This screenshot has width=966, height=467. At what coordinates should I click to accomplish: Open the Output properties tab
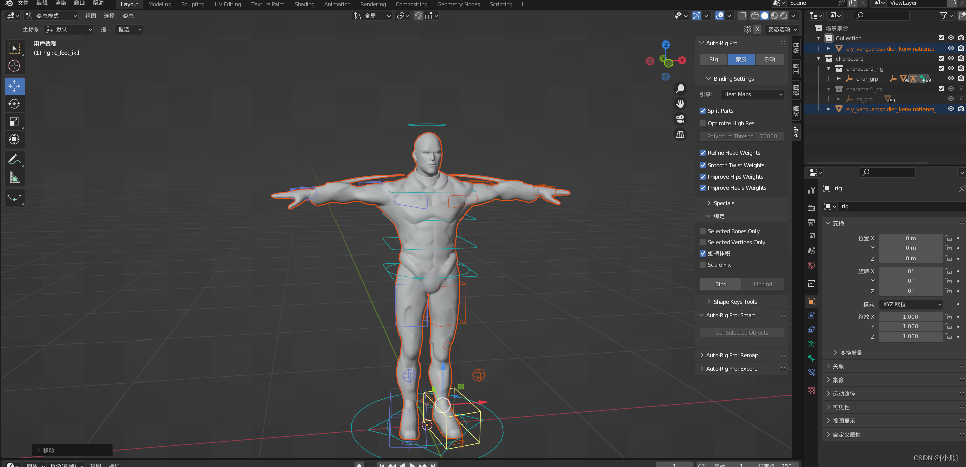pyautogui.click(x=811, y=222)
